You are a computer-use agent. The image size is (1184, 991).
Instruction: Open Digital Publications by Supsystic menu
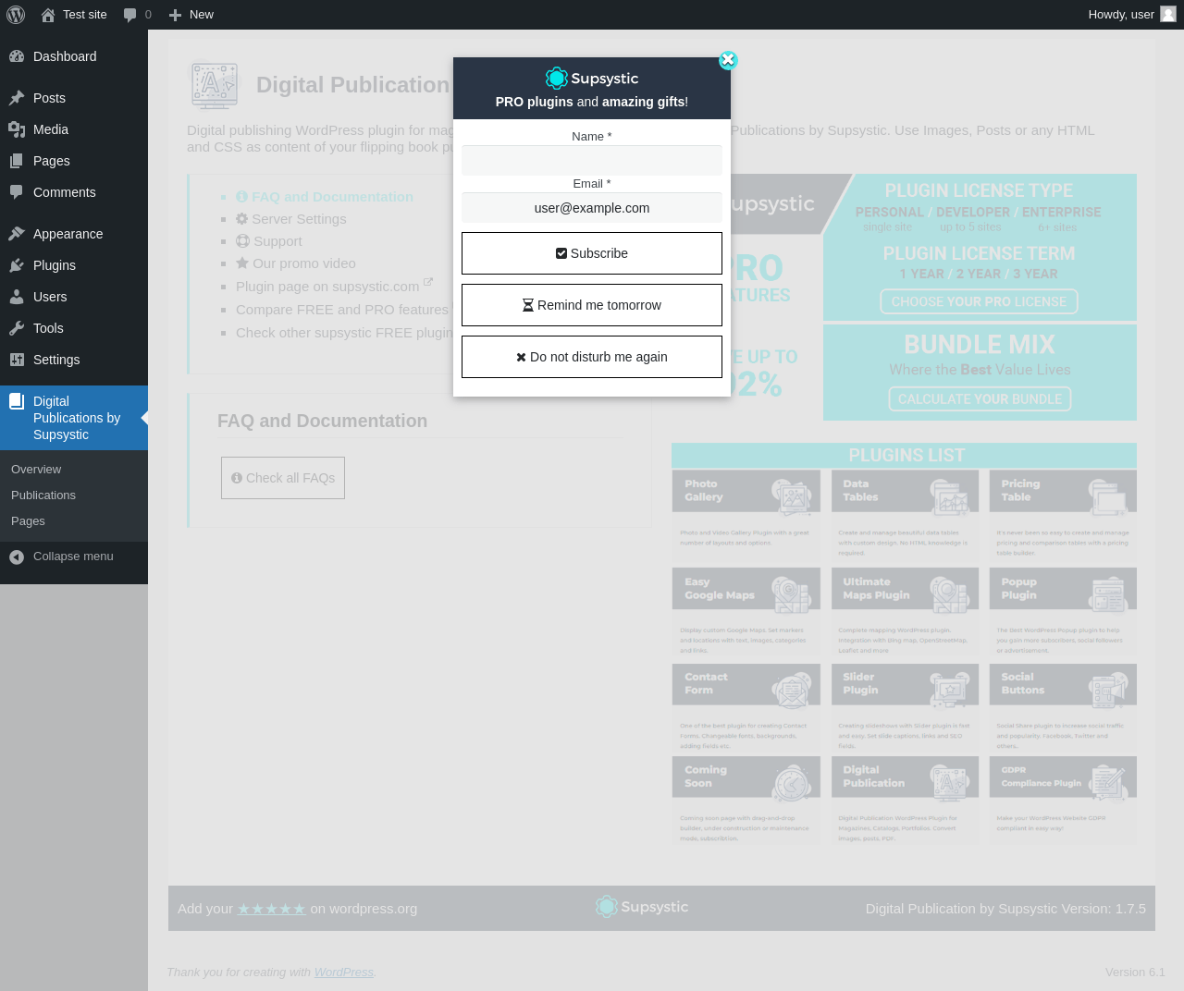(74, 418)
